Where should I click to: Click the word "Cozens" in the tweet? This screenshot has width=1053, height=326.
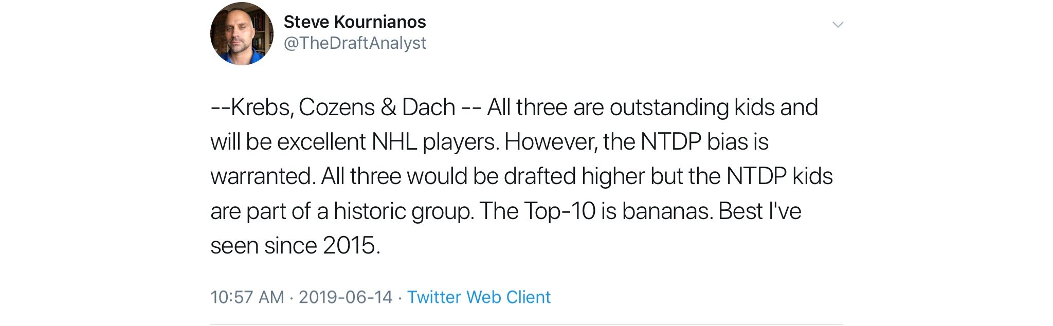337,107
